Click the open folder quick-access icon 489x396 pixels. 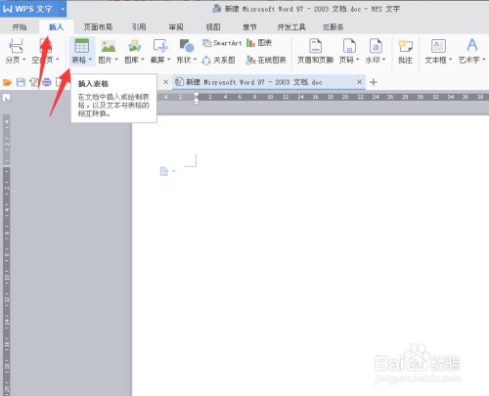(x=7, y=82)
